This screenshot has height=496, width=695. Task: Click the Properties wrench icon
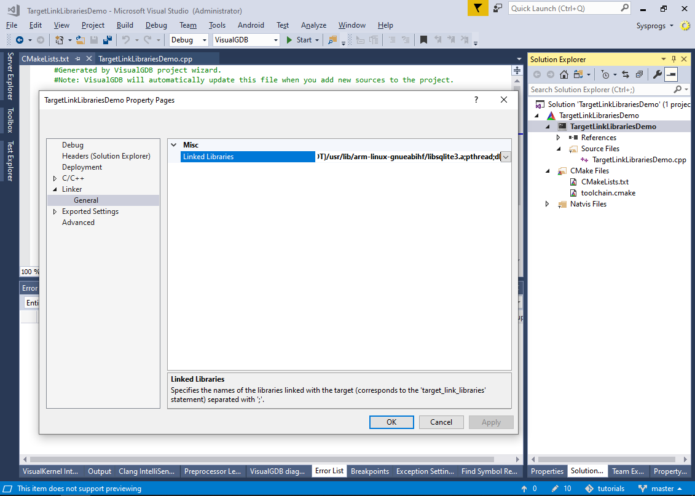click(658, 74)
